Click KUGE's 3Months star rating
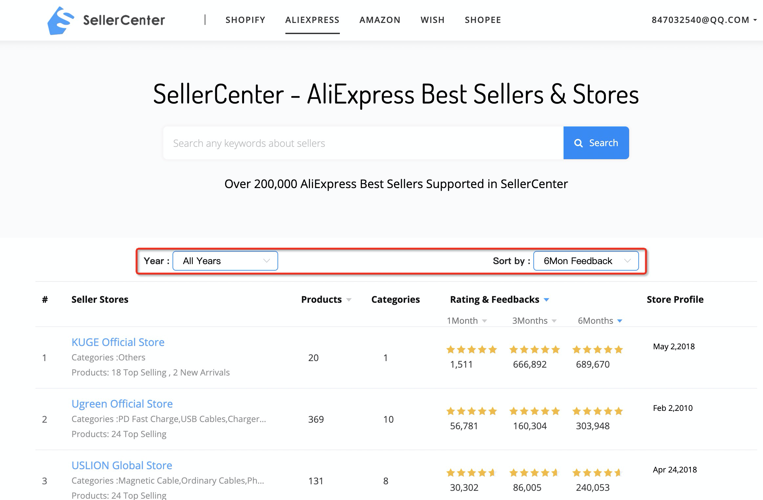763x500 pixels. 535,350
